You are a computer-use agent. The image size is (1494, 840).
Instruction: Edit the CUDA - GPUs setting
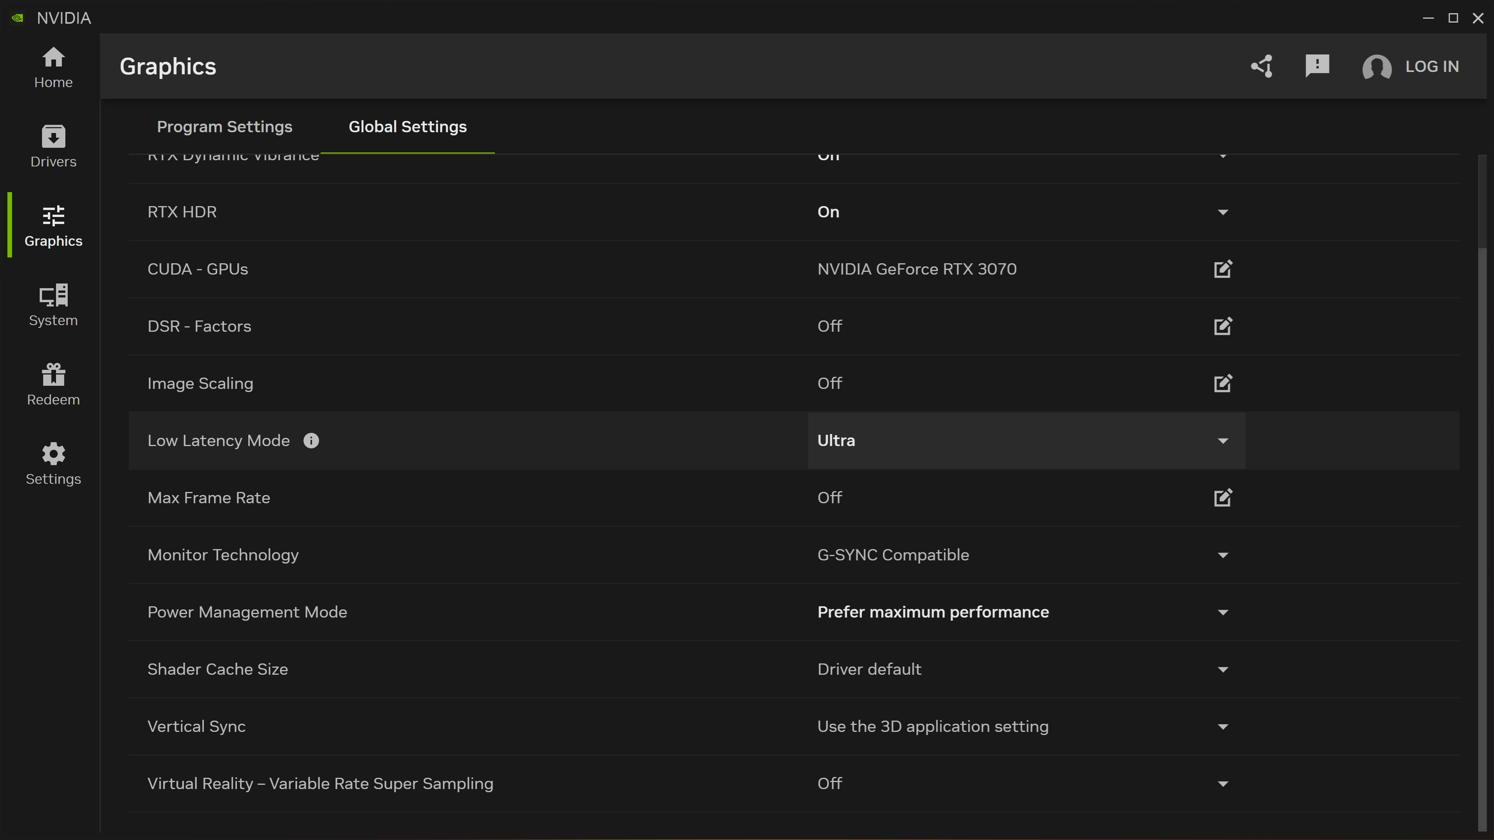click(1222, 269)
